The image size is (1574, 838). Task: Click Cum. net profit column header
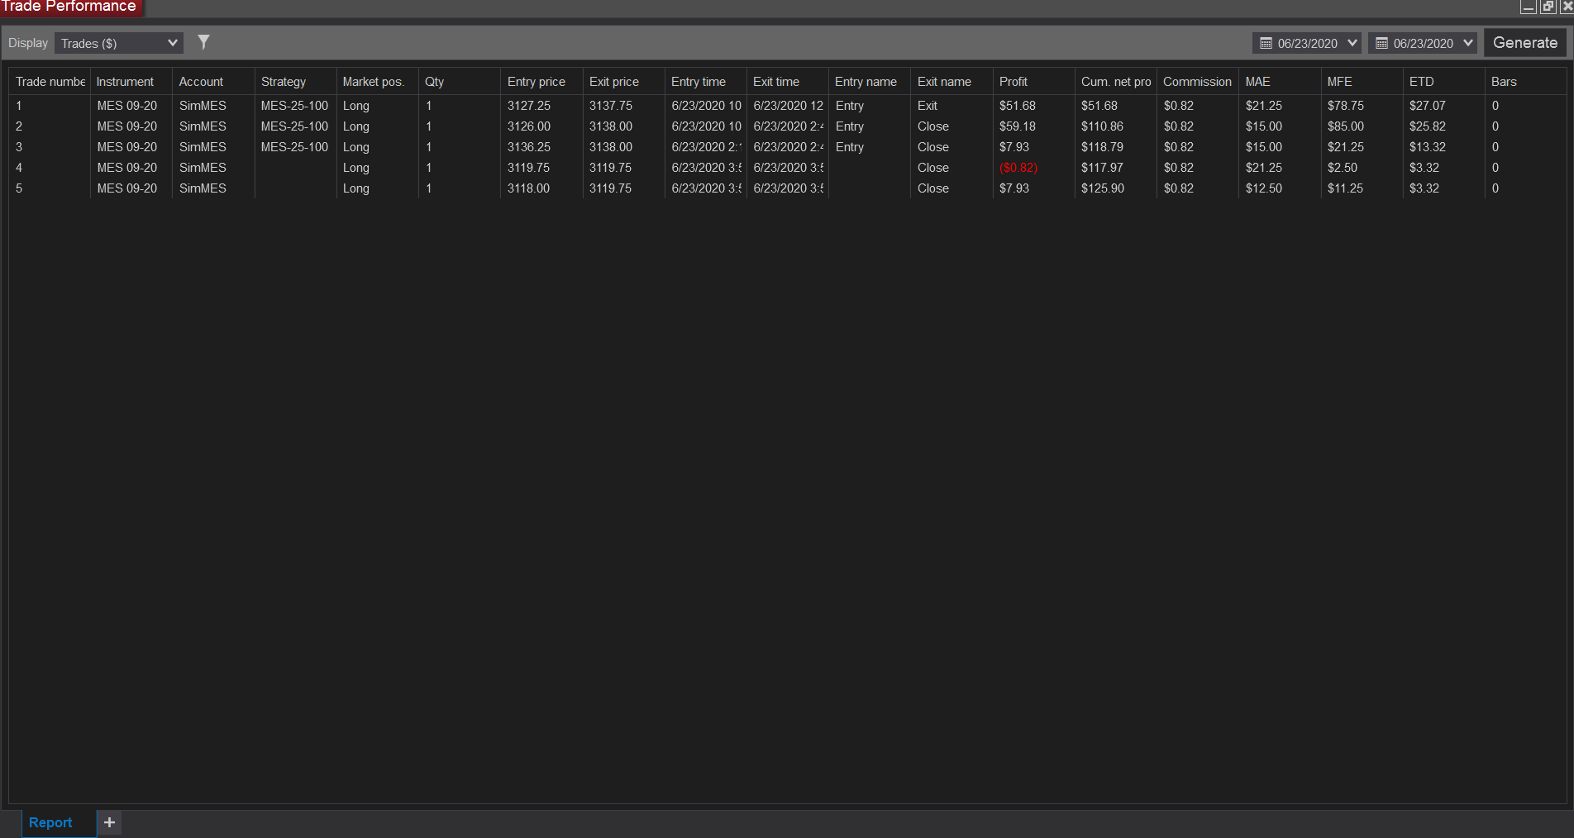[1114, 82]
